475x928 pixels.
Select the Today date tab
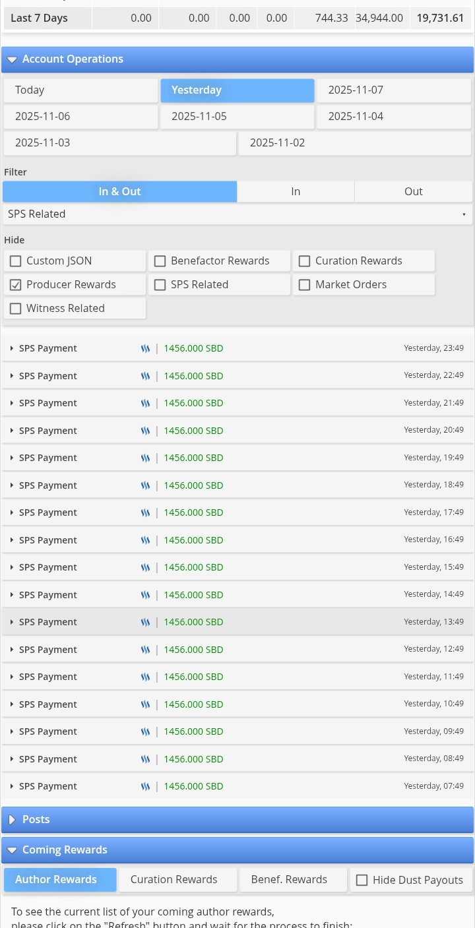click(80, 90)
